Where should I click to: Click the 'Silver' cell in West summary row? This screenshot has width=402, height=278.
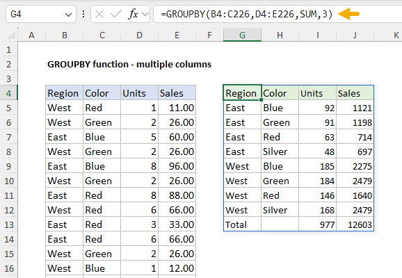pyautogui.click(x=280, y=210)
